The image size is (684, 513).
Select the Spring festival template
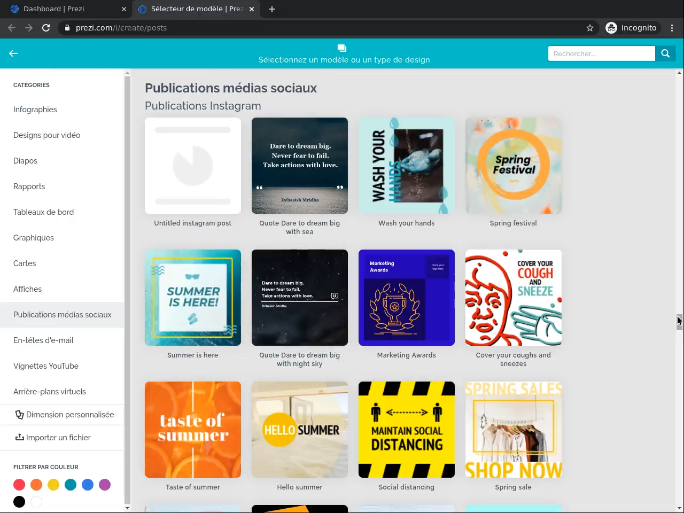pyautogui.click(x=514, y=166)
